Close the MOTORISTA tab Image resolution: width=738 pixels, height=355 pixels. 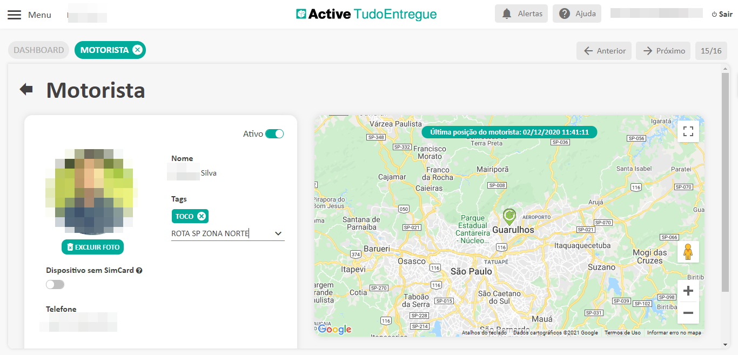tap(137, 50)
